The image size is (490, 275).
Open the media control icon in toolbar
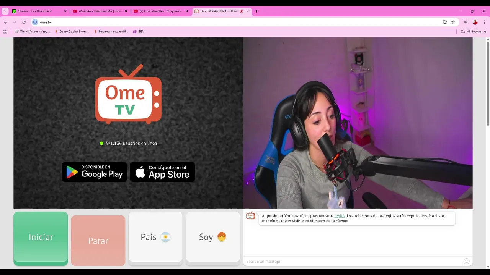466,22
